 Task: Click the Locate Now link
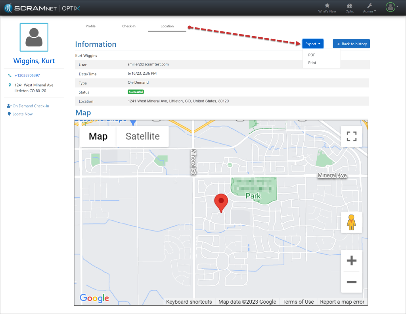pyautogui.click(x=22, y=114)
